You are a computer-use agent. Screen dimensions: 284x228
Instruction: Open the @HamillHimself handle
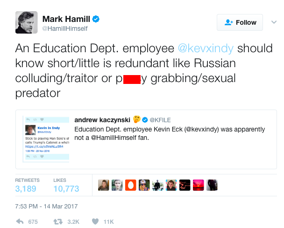65,28
